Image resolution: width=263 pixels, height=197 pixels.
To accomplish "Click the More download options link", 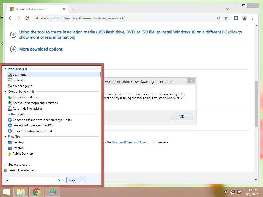I will click(41, 49).
